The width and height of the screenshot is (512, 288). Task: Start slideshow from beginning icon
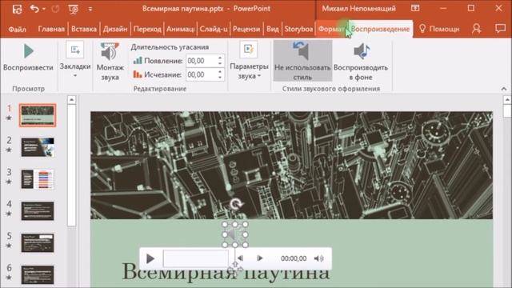tap(73, 9)
